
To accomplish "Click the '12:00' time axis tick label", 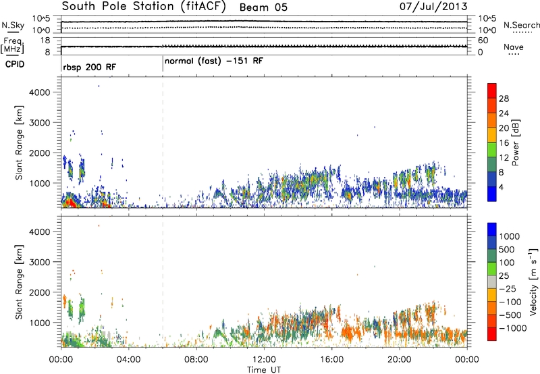I will coord(264,360).
